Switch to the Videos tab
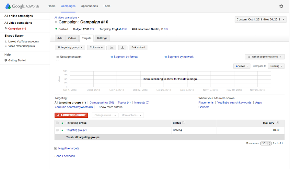The image size is (290, 169). [x=72, y=38]
